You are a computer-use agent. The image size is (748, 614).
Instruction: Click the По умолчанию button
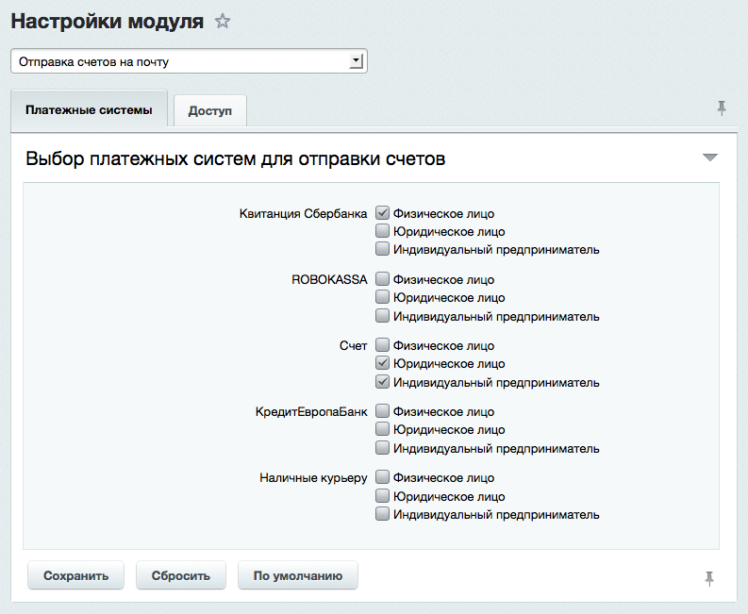click(x=297, y=575)
